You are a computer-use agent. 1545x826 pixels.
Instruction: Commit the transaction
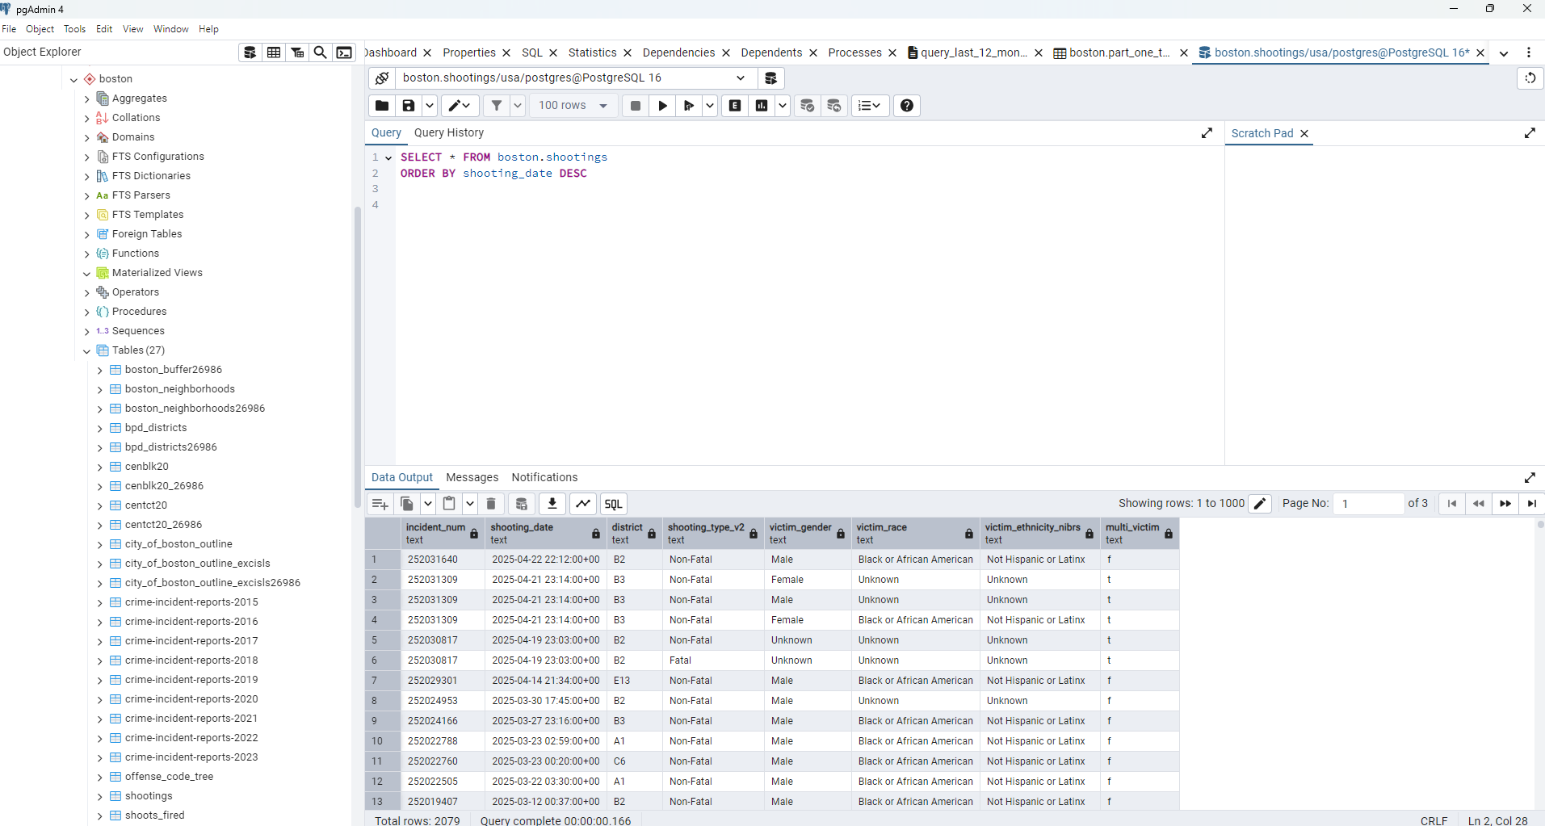[807, 106]
